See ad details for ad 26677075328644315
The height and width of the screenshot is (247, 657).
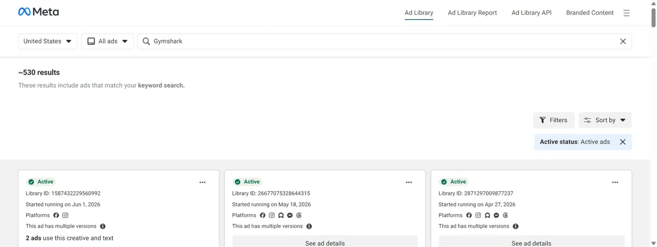click(x=325, y=242)
